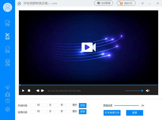Screen dimensions: 162x120
Task: Click 打开视频文件 to open a video
Action: pos(112,113)
